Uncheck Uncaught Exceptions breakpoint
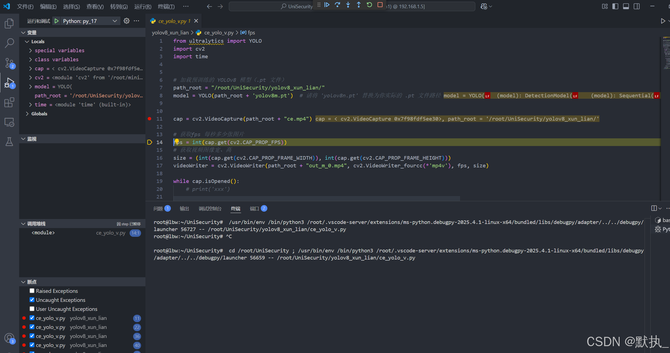Screen dimensions: 670x353 point(32,300)
